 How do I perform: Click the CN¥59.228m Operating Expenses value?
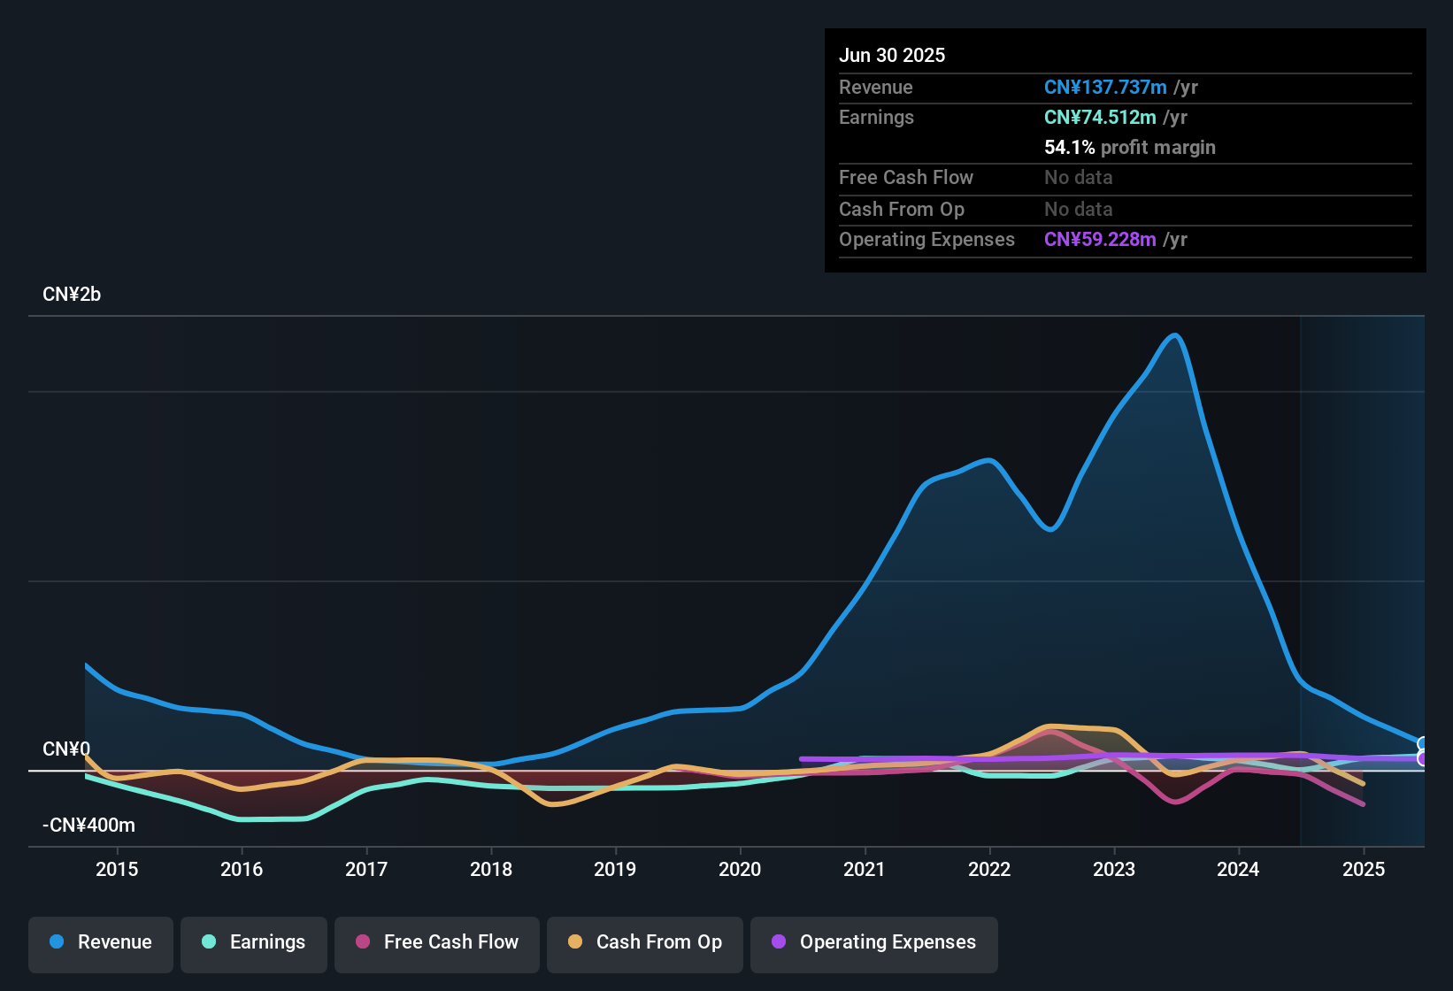(1100, 239)
